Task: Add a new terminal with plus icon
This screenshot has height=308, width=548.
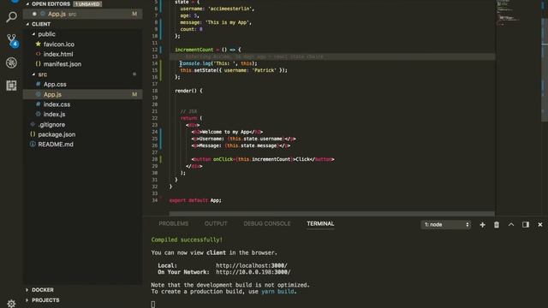Action: point(482,224)
